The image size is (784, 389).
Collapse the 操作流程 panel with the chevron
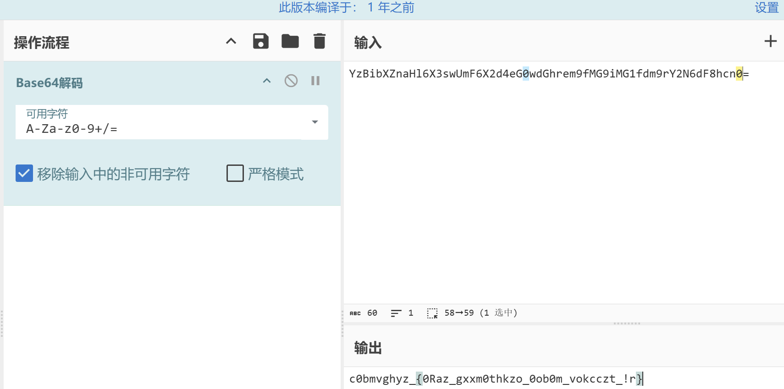[231, 41]
